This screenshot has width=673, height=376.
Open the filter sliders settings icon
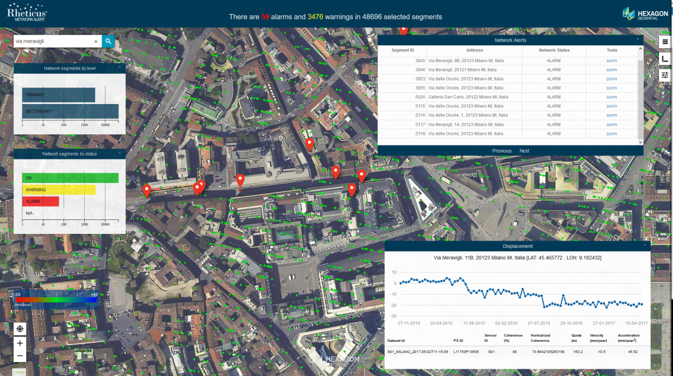click(665, 75)
